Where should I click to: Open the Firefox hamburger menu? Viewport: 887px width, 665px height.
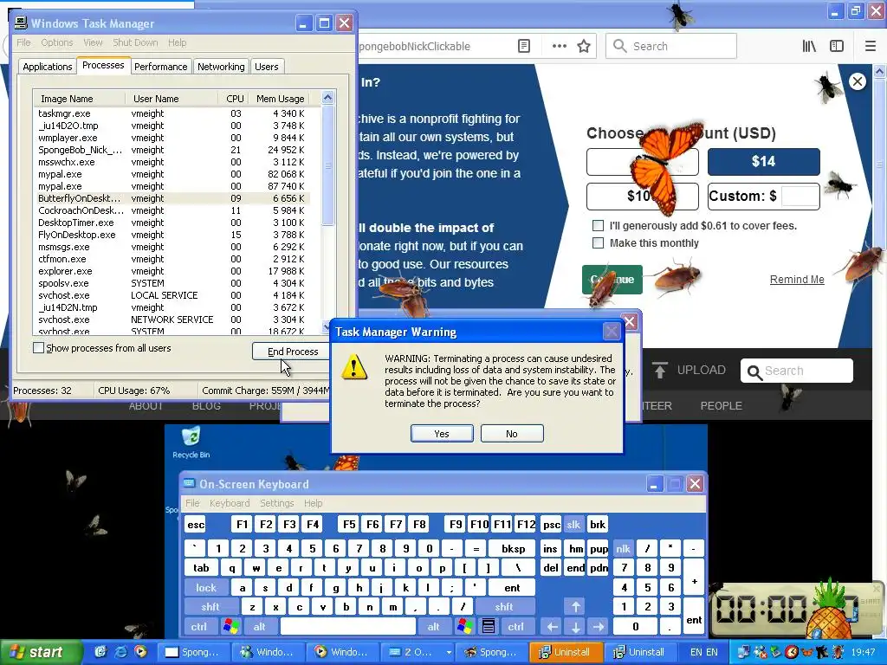(870, 47)
